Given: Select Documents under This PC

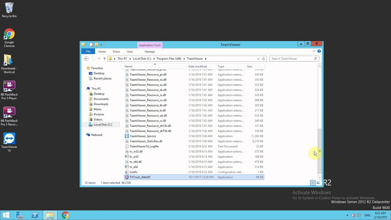Looking at the screenshot, I should point(101,99).
